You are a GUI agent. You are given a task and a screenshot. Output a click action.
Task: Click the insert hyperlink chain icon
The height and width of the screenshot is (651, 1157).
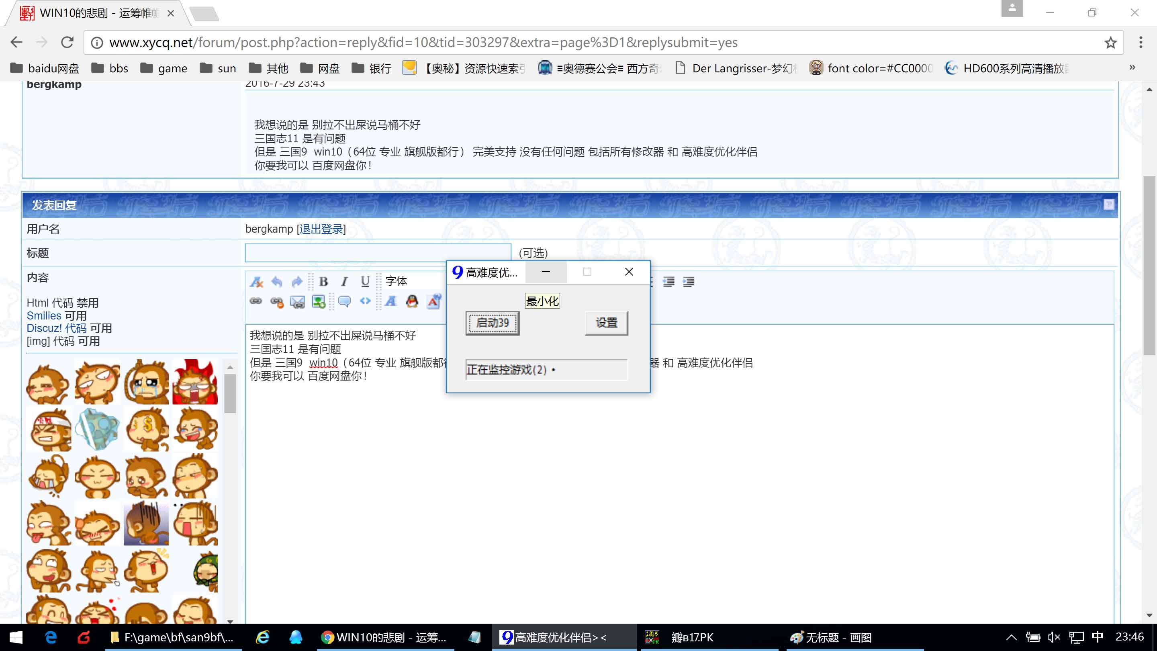(256, 301)
